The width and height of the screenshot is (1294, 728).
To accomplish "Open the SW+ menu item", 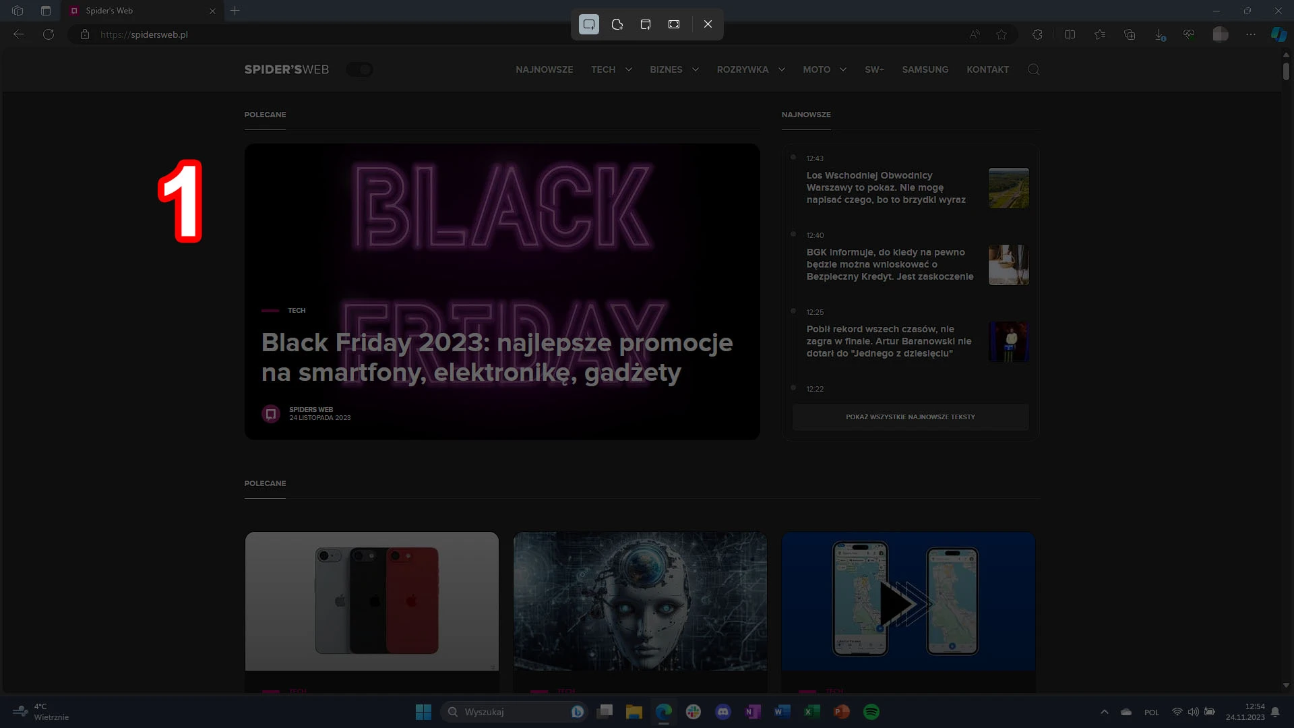I will click(874, 69).
